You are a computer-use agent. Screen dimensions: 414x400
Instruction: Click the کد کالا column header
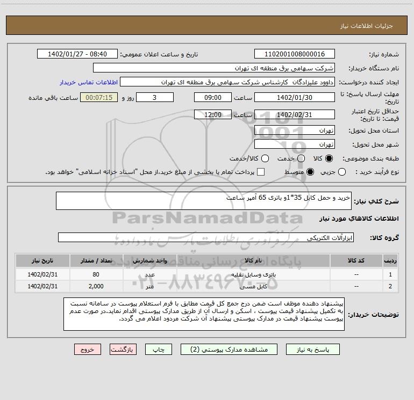(x=356, y=260)
